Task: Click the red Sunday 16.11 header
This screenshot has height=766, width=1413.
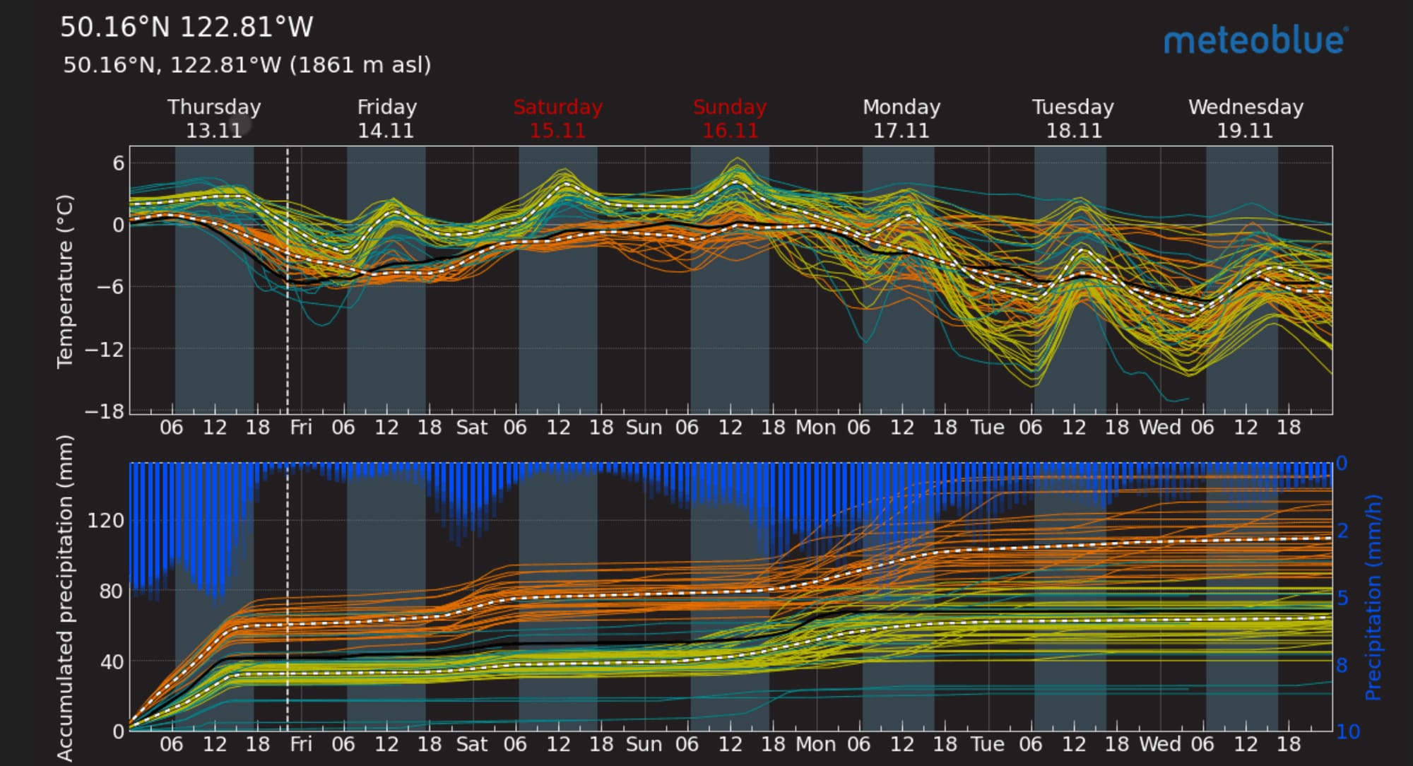Action: pos(730,119)
